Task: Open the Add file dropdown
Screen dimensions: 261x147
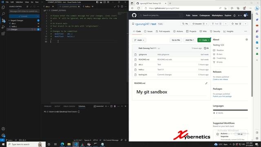Action: pyautogui.click(x=190, y=40)
